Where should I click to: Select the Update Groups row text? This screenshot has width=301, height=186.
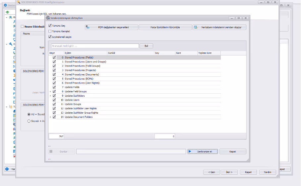[x=73, y=104]
